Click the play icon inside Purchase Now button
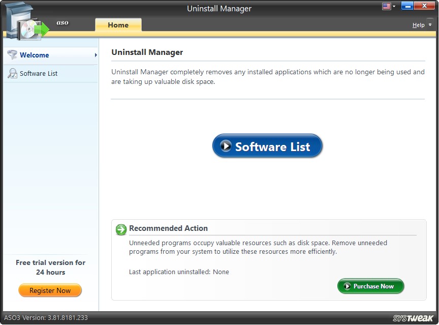This screenshot has width=439, height=325. click(348, 286)
